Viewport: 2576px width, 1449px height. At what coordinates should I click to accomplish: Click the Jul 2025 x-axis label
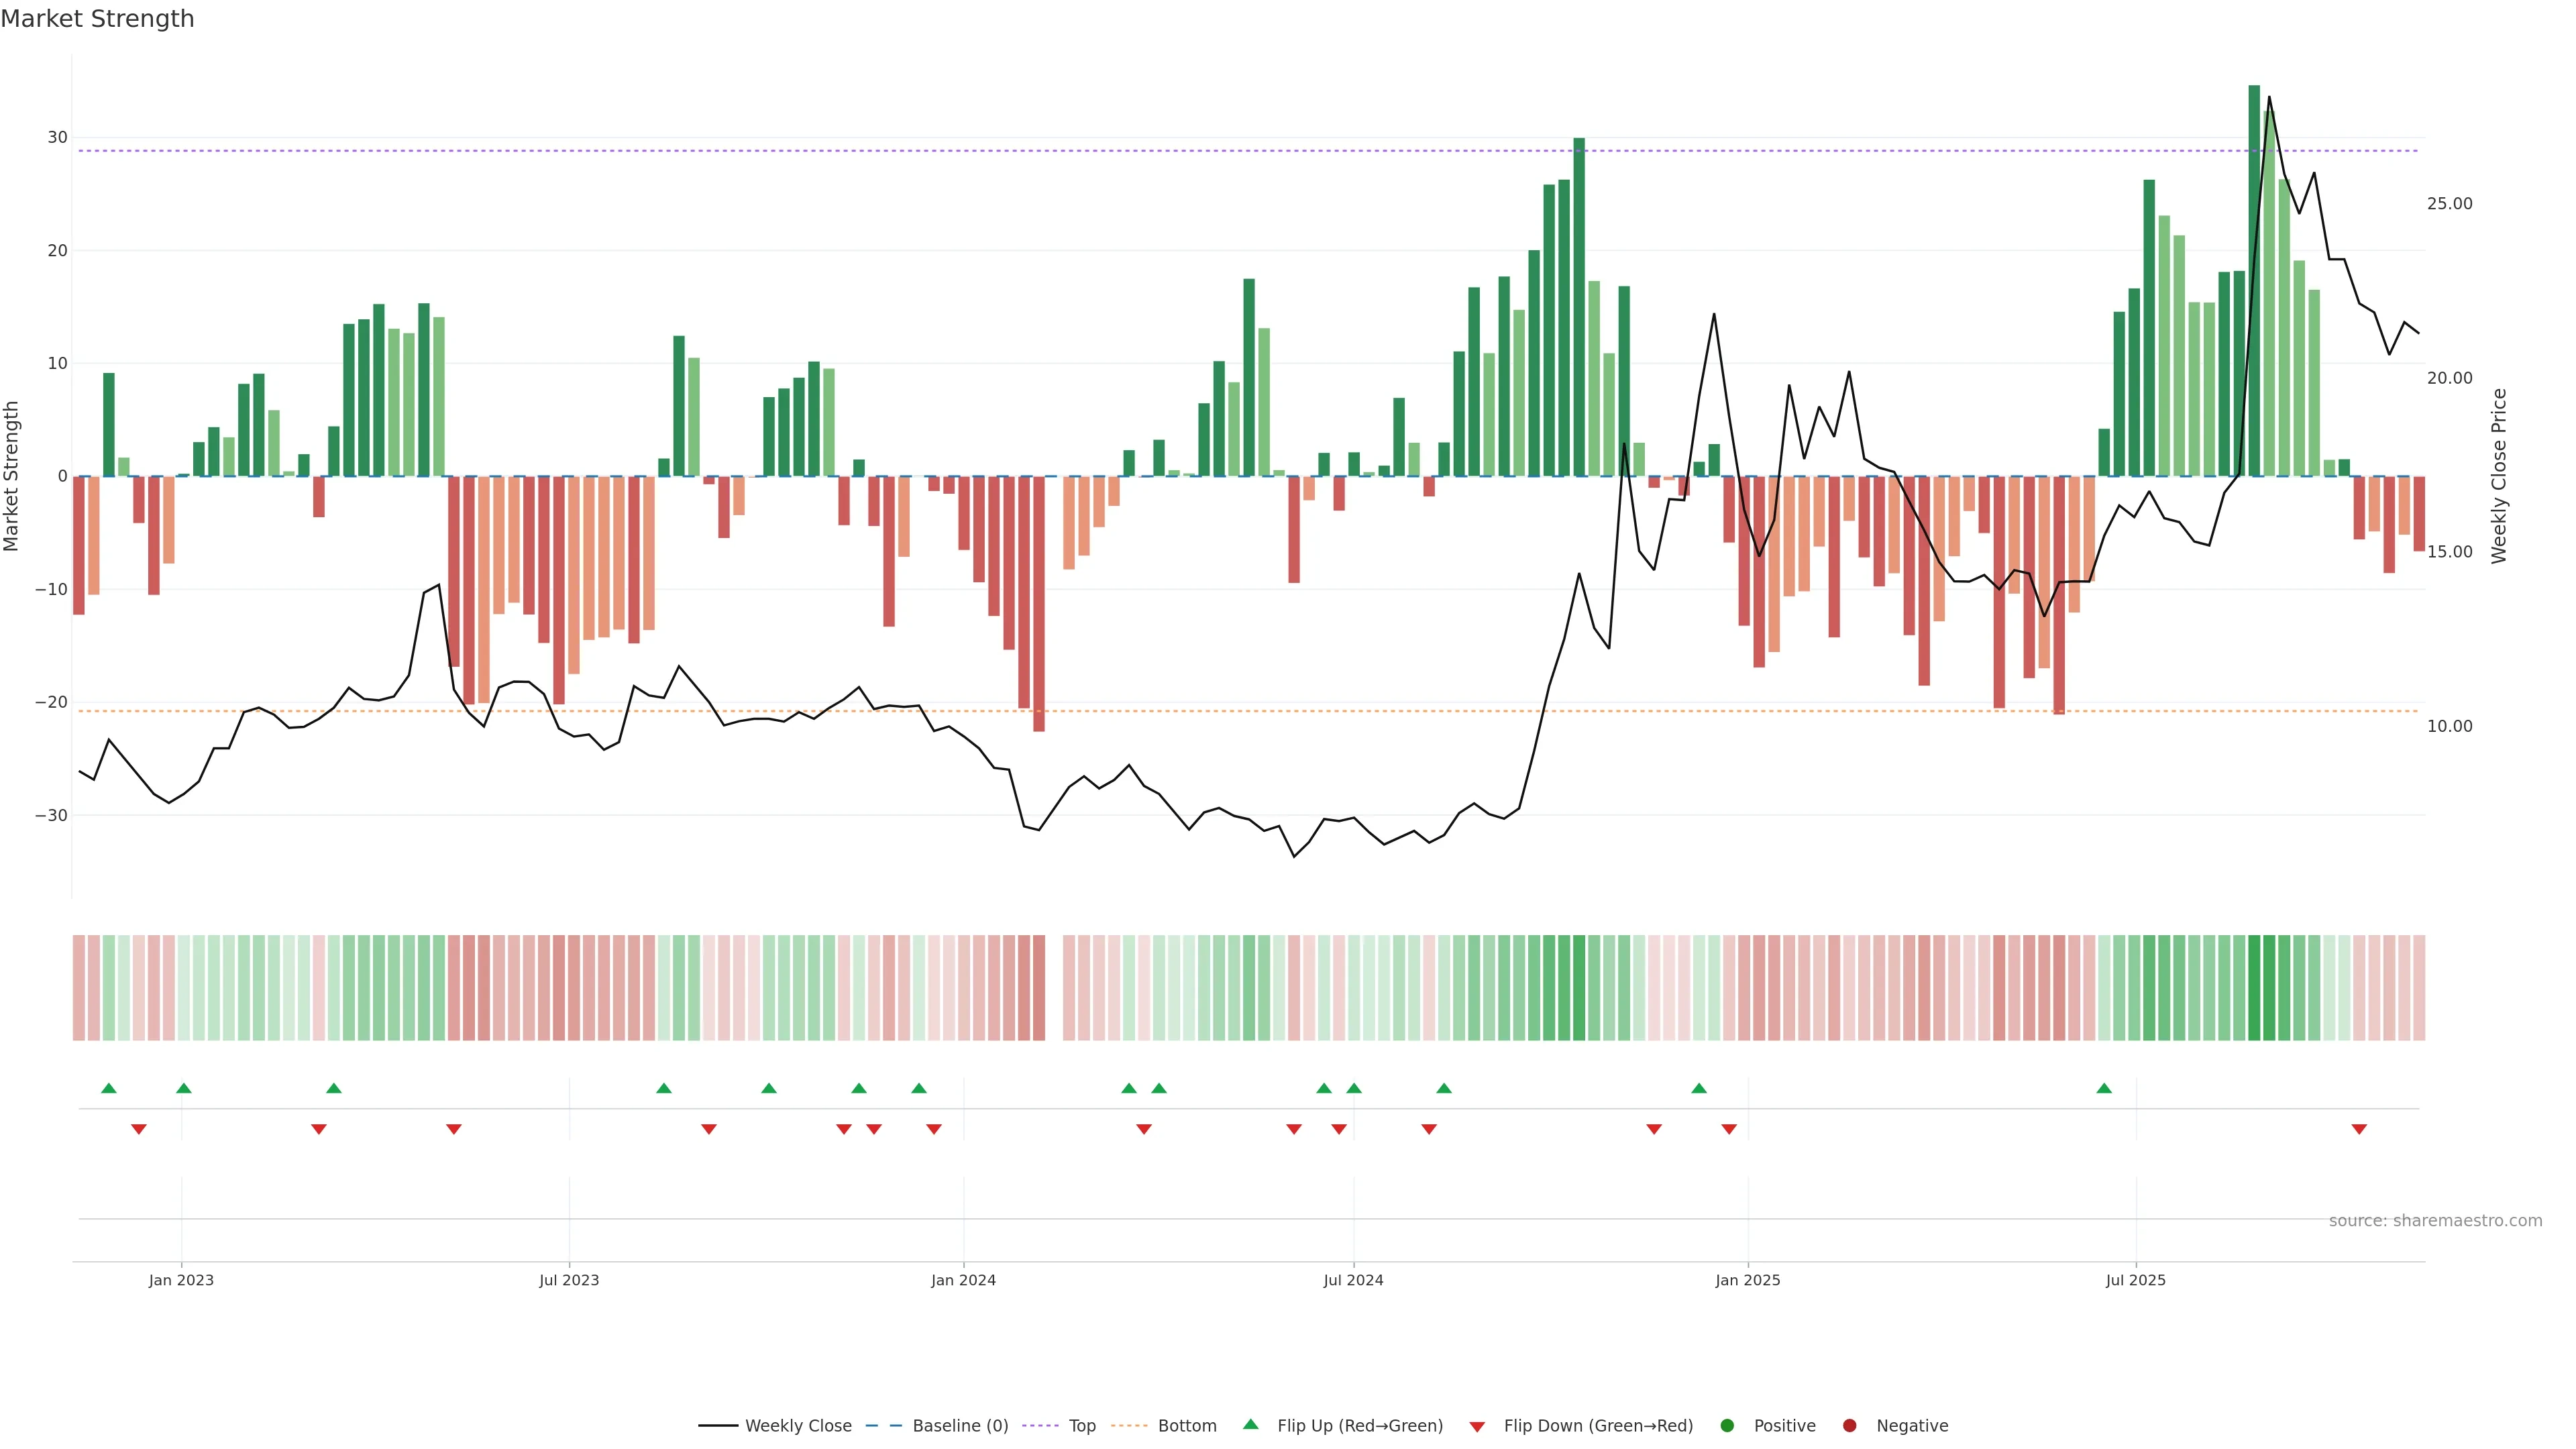pos(2135,1280)
